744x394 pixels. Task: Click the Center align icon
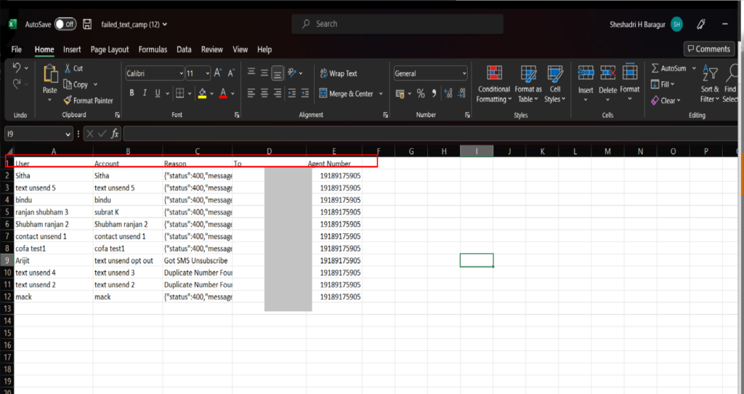click(x=264, y=94)
